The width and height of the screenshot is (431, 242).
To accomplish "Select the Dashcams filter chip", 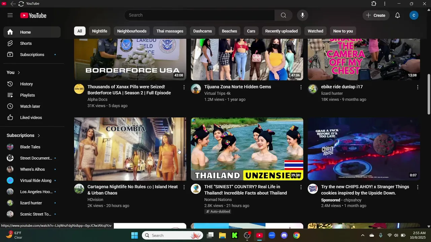I will [x=202, y=31].
